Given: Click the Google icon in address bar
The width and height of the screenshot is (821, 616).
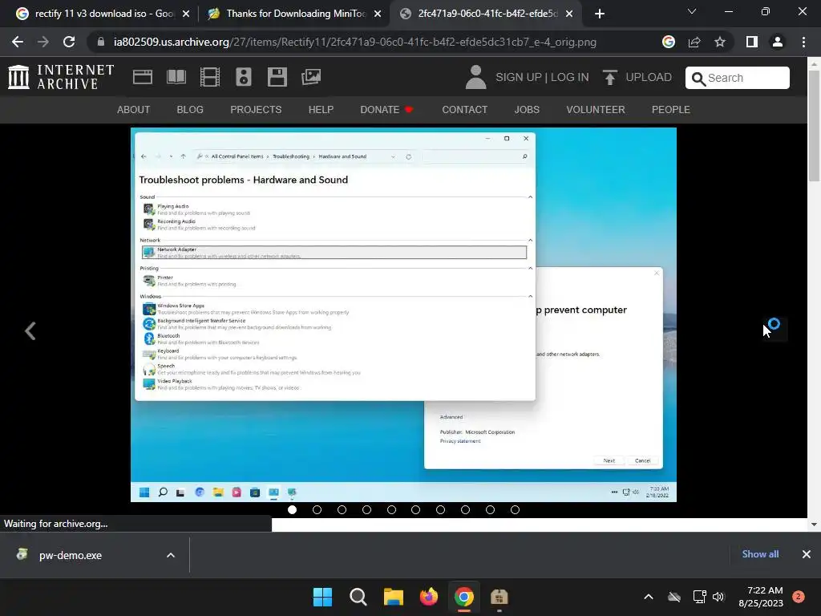Looking at the screenshot, I should [x=668, y=42].
